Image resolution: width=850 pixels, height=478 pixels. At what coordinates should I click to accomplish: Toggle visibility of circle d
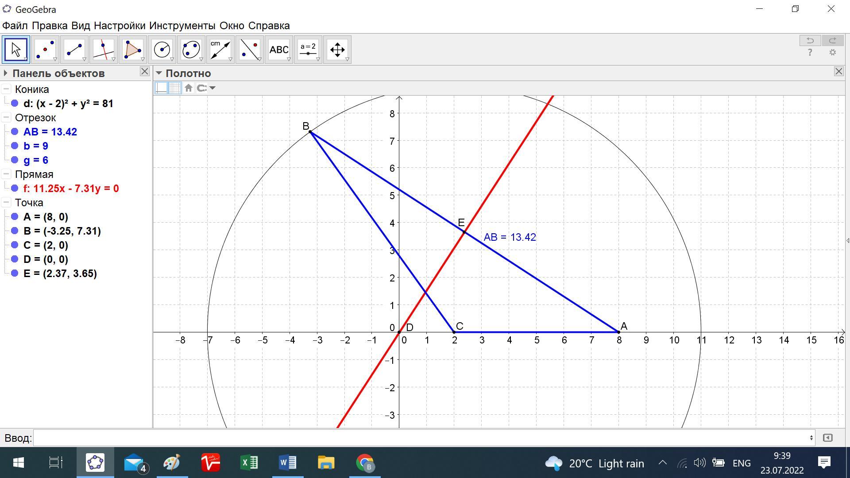pyautogui.click(x=15, y=103)
